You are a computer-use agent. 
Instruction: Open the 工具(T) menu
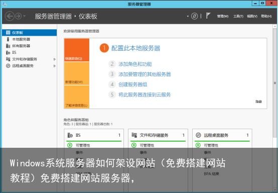point(238,17)
